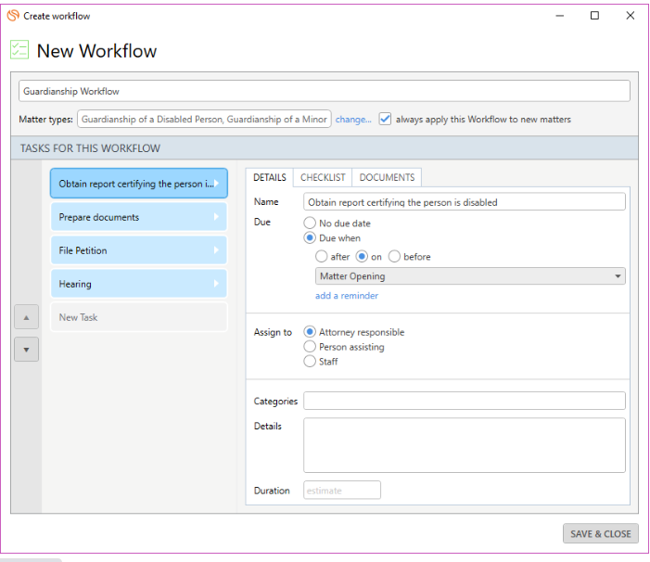Click the New Task placeholder field
The image size is (650, 562).
[139, 317]
